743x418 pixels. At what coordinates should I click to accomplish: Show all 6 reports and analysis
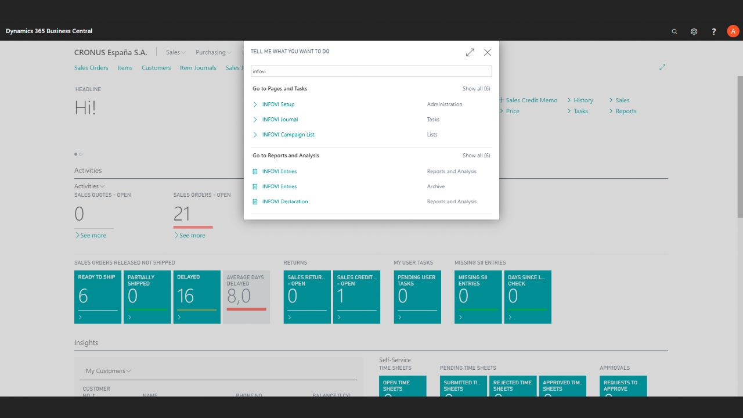476,156
